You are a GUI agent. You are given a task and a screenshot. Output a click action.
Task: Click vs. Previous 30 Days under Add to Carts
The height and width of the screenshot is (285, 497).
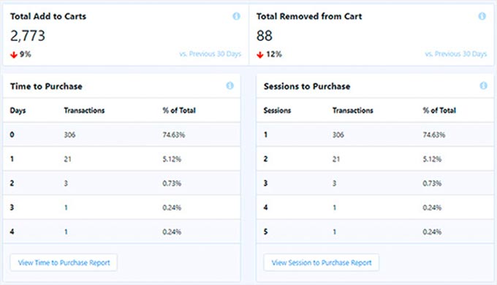210,54
